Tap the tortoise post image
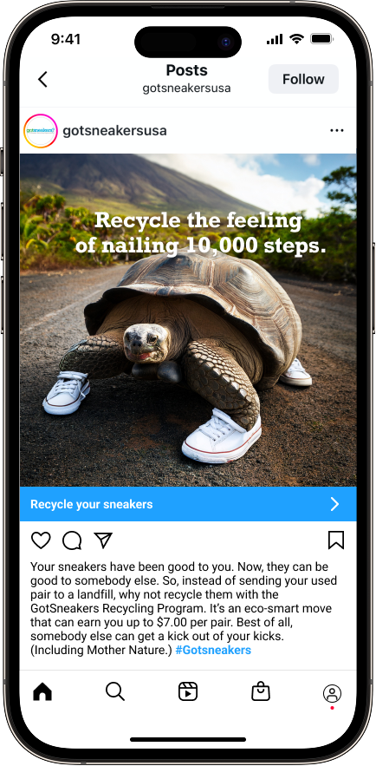The height and width of the screenshot is (766, 376). (188, 320)
